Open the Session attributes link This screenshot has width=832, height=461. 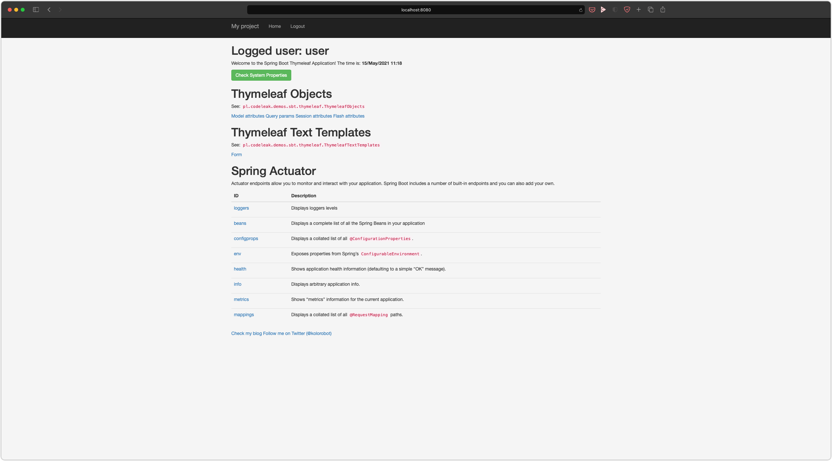[313, 116]
